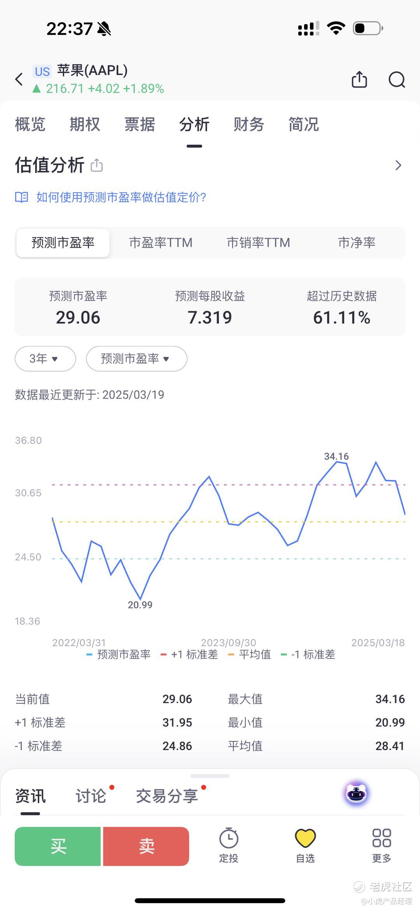Tap 2023/09/30 date on chart axis
Screen dimensions: 420x911
[x=229, y=642]
